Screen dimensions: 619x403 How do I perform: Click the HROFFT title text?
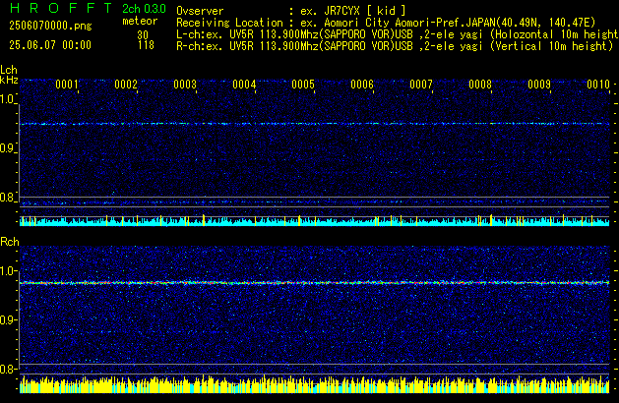click(61, 8)
